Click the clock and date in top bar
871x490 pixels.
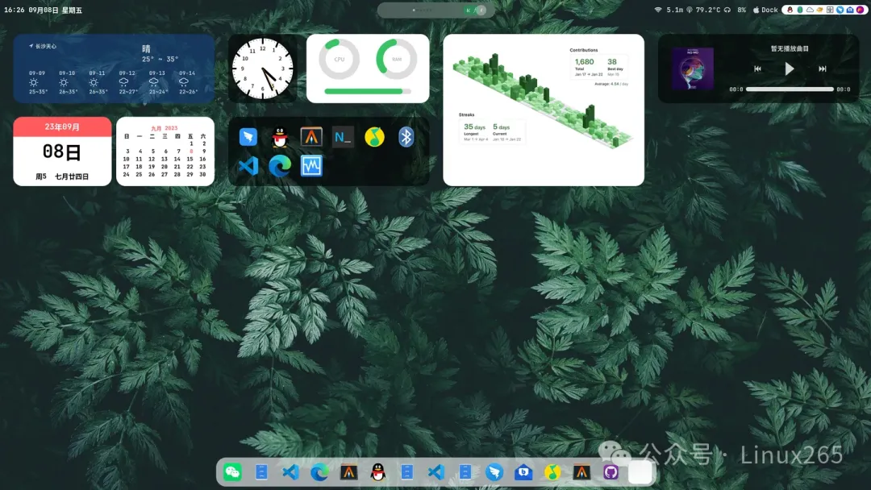coord(44,10)
